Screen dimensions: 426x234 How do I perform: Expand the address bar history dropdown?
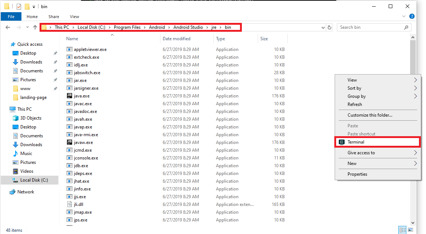[323, 27]
